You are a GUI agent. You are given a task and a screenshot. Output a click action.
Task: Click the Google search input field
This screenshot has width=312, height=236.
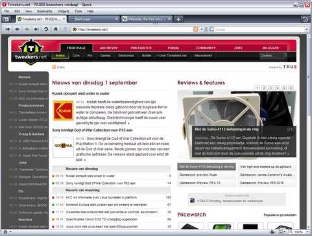tap(259, 29)
